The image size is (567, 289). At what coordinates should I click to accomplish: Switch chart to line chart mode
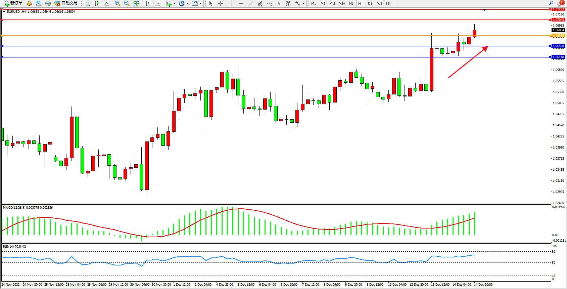click(x=106, y=3)
